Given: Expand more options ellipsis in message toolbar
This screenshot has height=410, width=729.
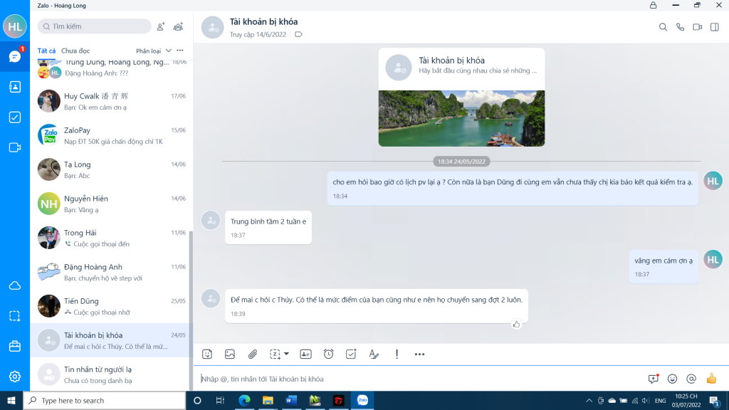Looking at the screenshot, I should tap(419, 354).
